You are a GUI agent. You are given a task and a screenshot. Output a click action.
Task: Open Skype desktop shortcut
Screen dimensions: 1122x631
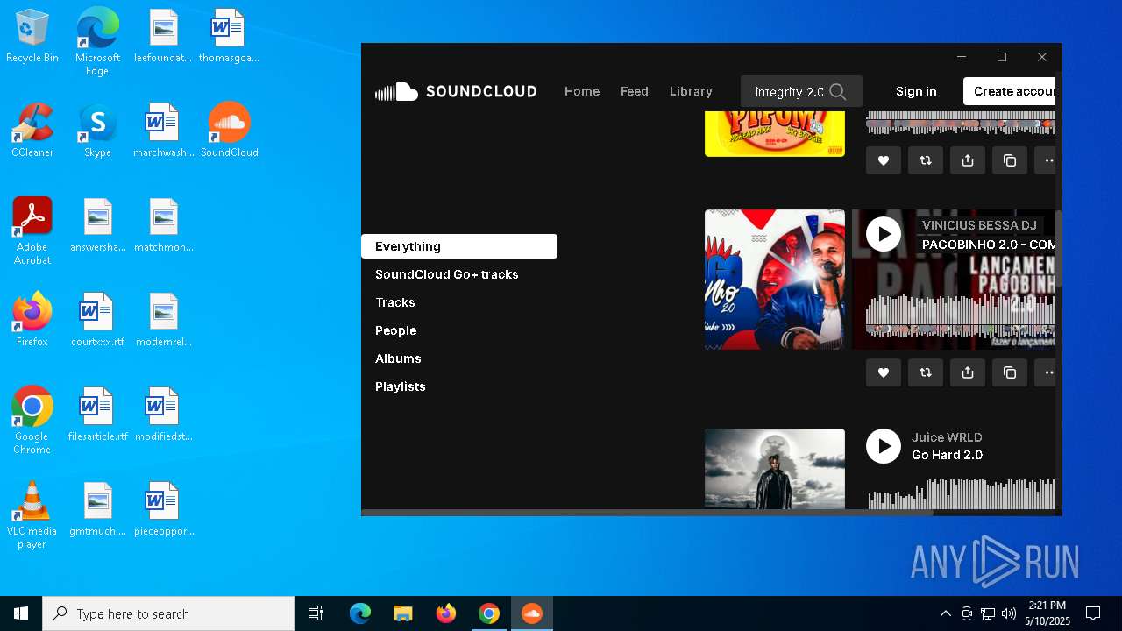pos(97,130)
